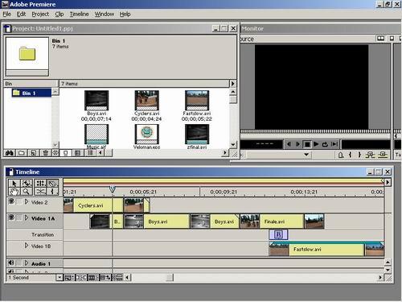The width and height of the screenshot is (402, 302).
Task: Click the Timeline horizontal scrollbar thumb
Action: click(170, 277)
